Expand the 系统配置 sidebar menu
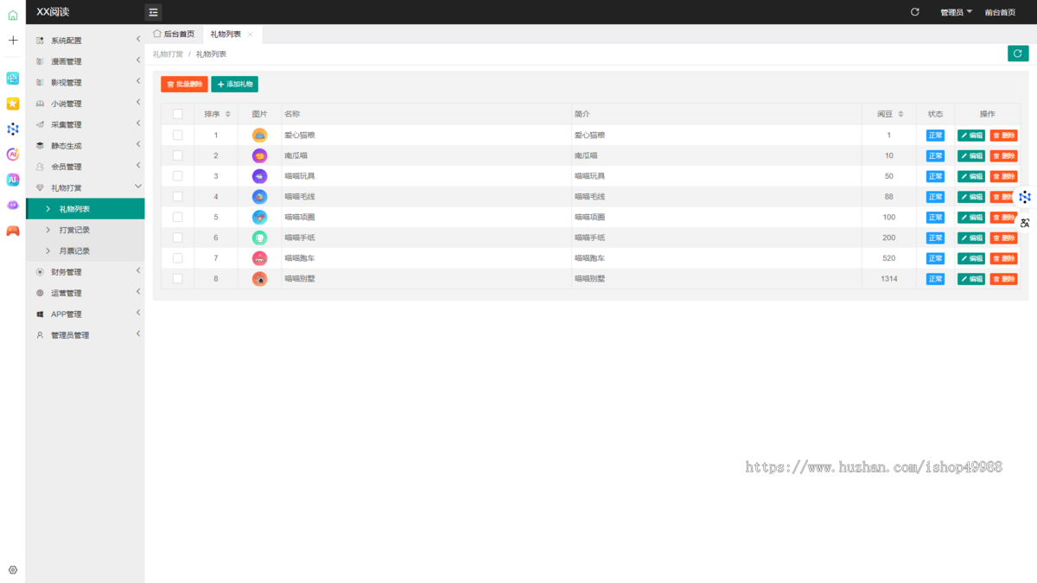Screen dimensions: 1037x583 tap(85, 41)
